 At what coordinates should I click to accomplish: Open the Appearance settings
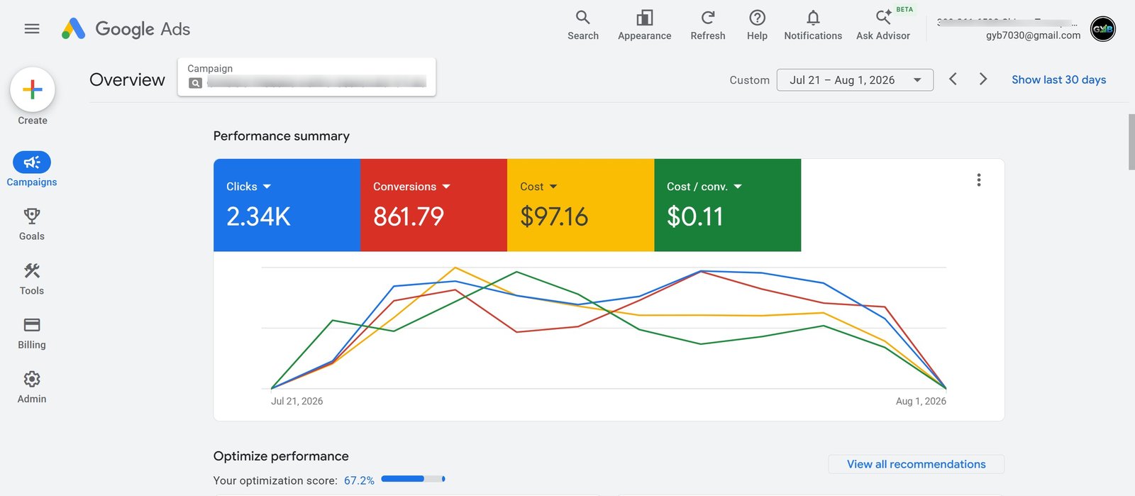(x=644, y=26)
